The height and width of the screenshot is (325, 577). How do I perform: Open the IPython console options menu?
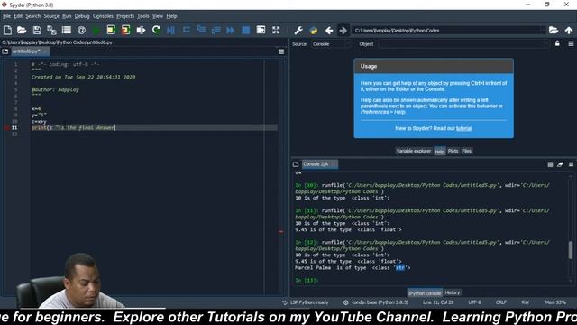coord(571,164)
